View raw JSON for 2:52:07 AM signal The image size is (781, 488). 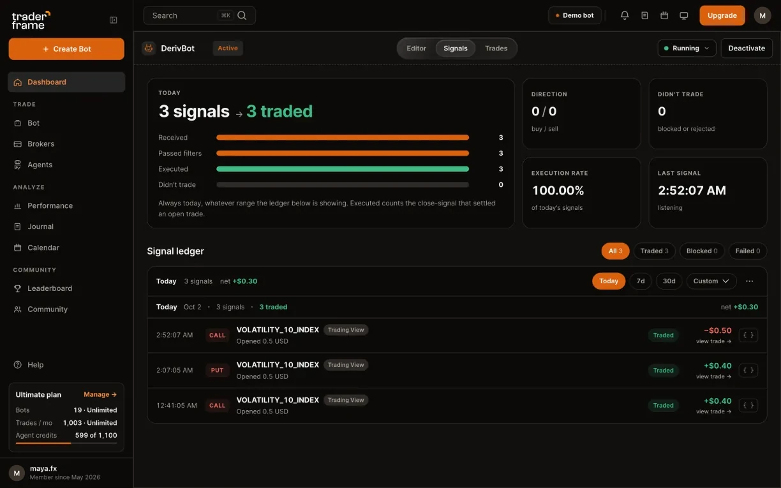pos(748,335)
